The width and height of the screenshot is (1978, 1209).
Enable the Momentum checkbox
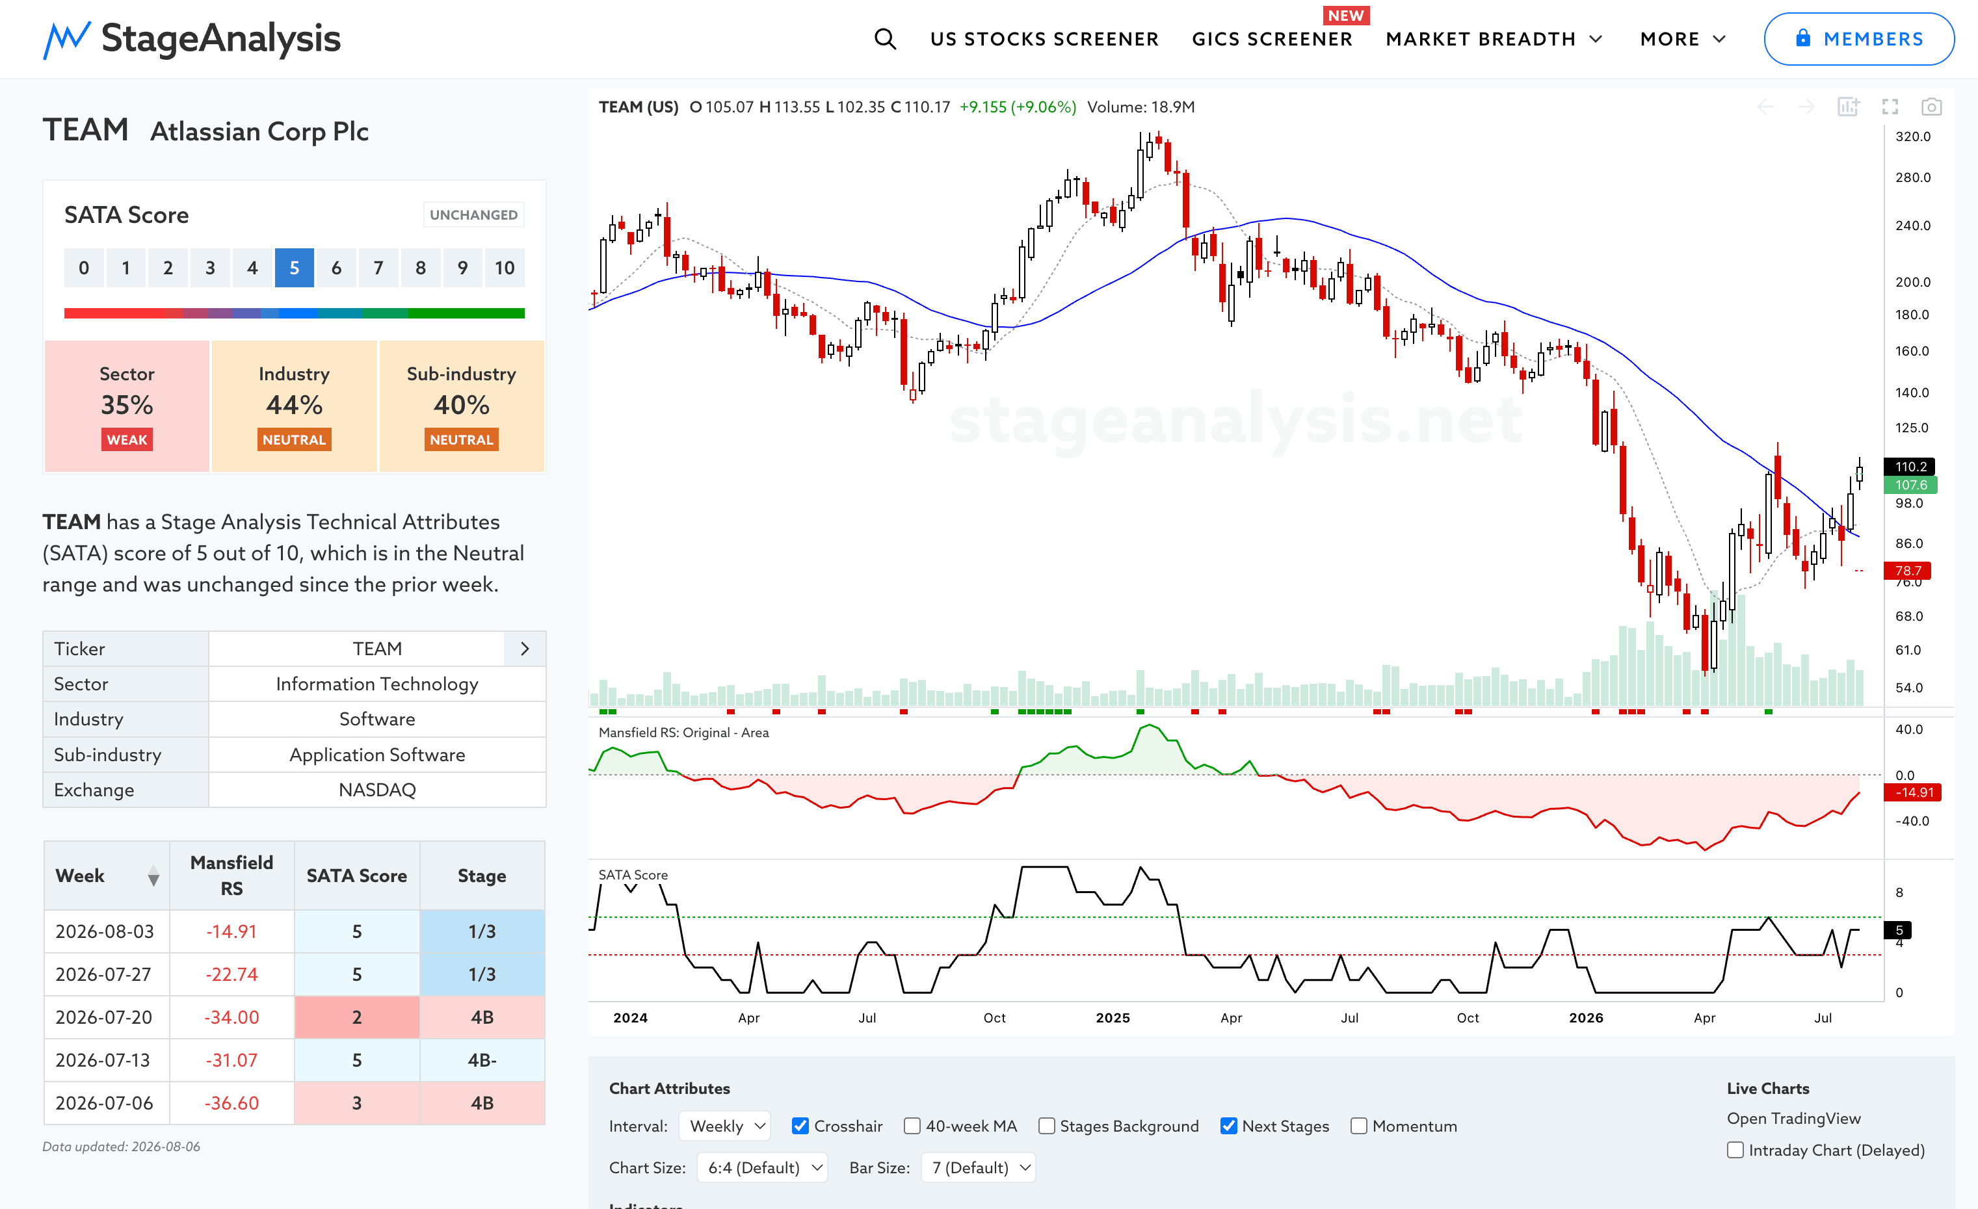pos(1358,1126)
